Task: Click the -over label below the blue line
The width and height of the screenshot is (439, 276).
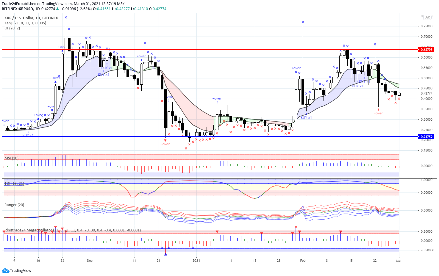Action: (165, 144)
